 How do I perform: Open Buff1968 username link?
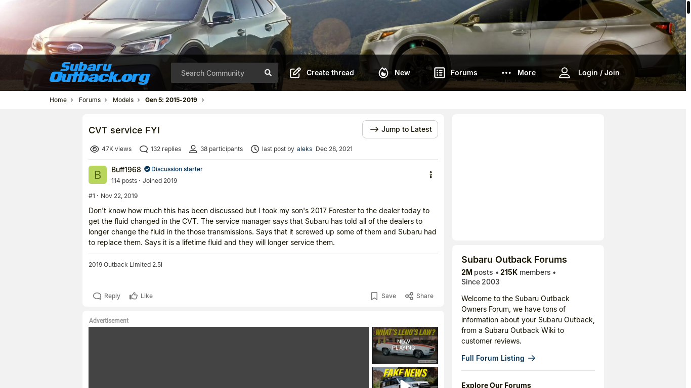click(126, 170)
